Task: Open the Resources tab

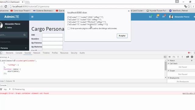Action: (x=64, y=53)
